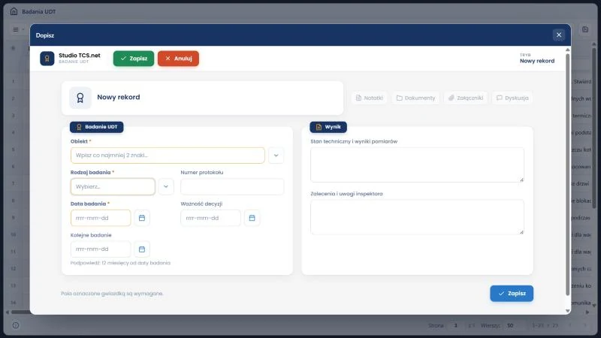Viewport: 601px width, 338px height.
Task: Click the Badania UDT breadcrumb title
Action: [39, 11]
